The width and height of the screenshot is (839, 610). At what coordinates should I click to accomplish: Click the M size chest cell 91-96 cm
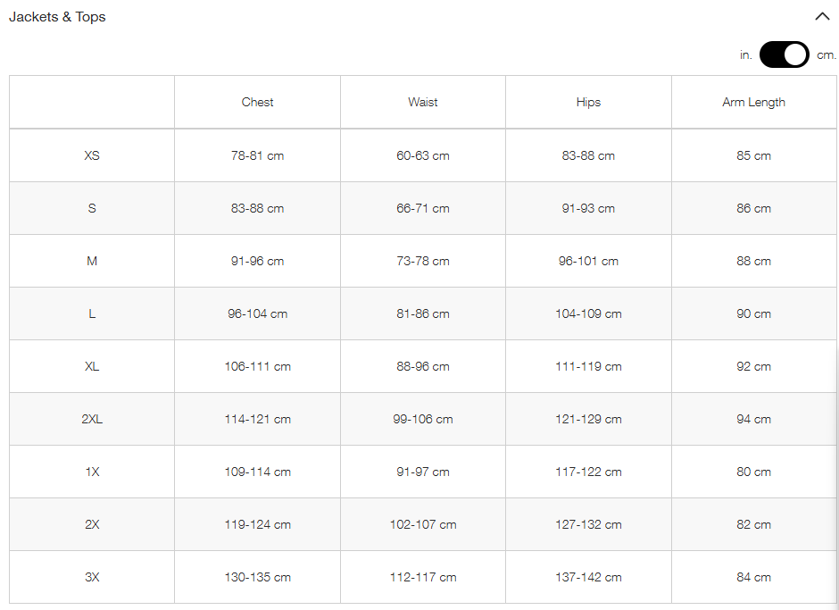pyautogui.click(x=257, y=262)
